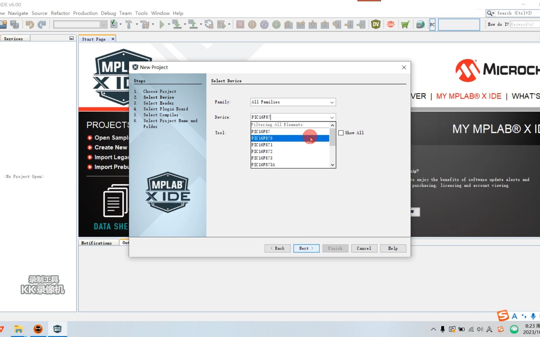The width and height of the screenshot is (540, 337).
Task: Click the Create New link on Start Page
Action: [x=111, y=147]
